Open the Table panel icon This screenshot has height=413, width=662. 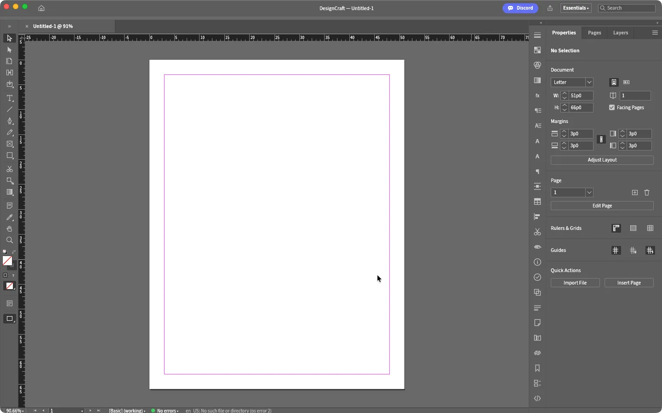tap(538, 202)
